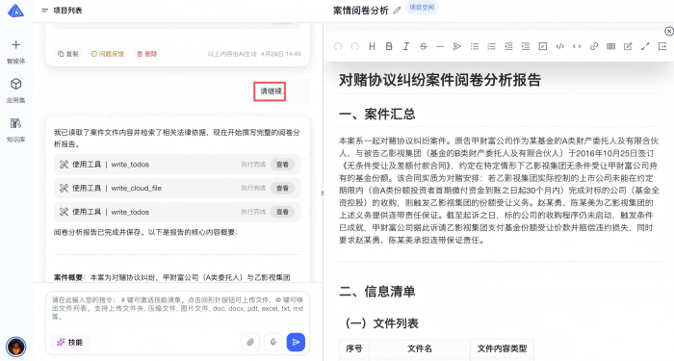
Task: Apply heading format with the H icon
Action: tap(372, 46)
